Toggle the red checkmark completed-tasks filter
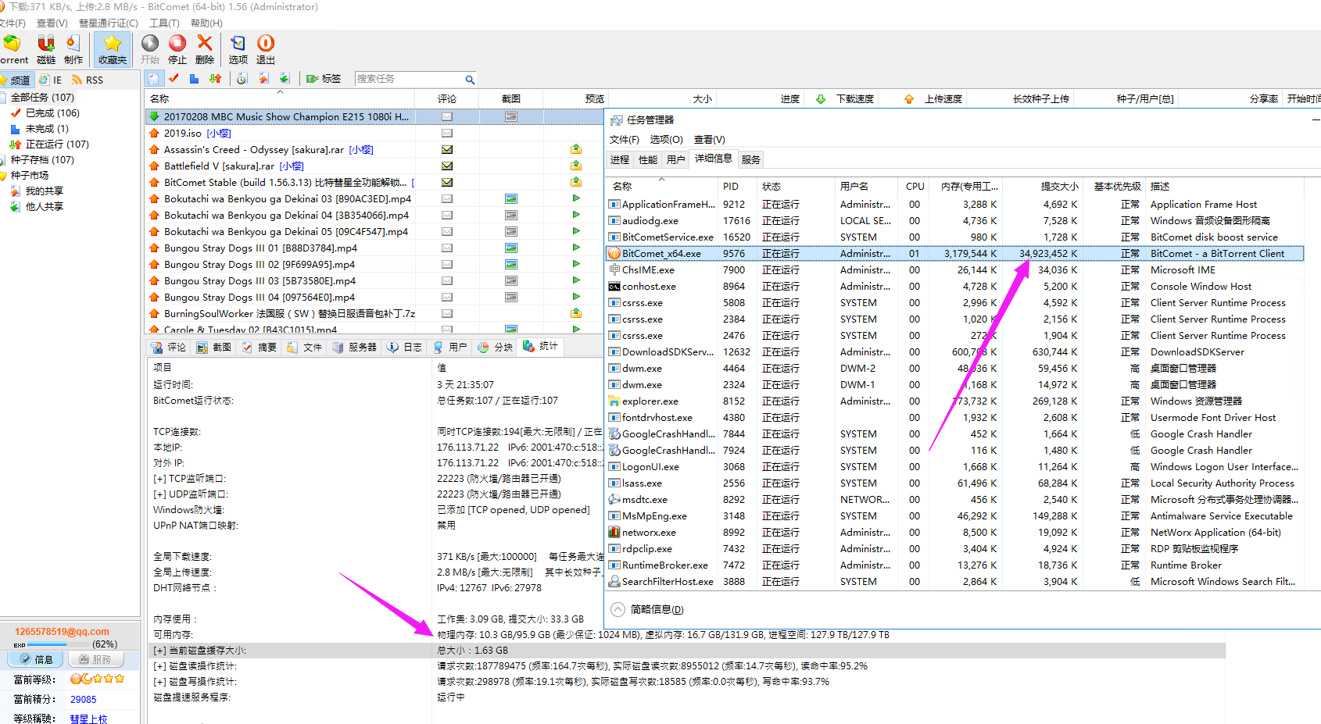The height and width of the screenshot is (724, 1321). tap(174, 79)
